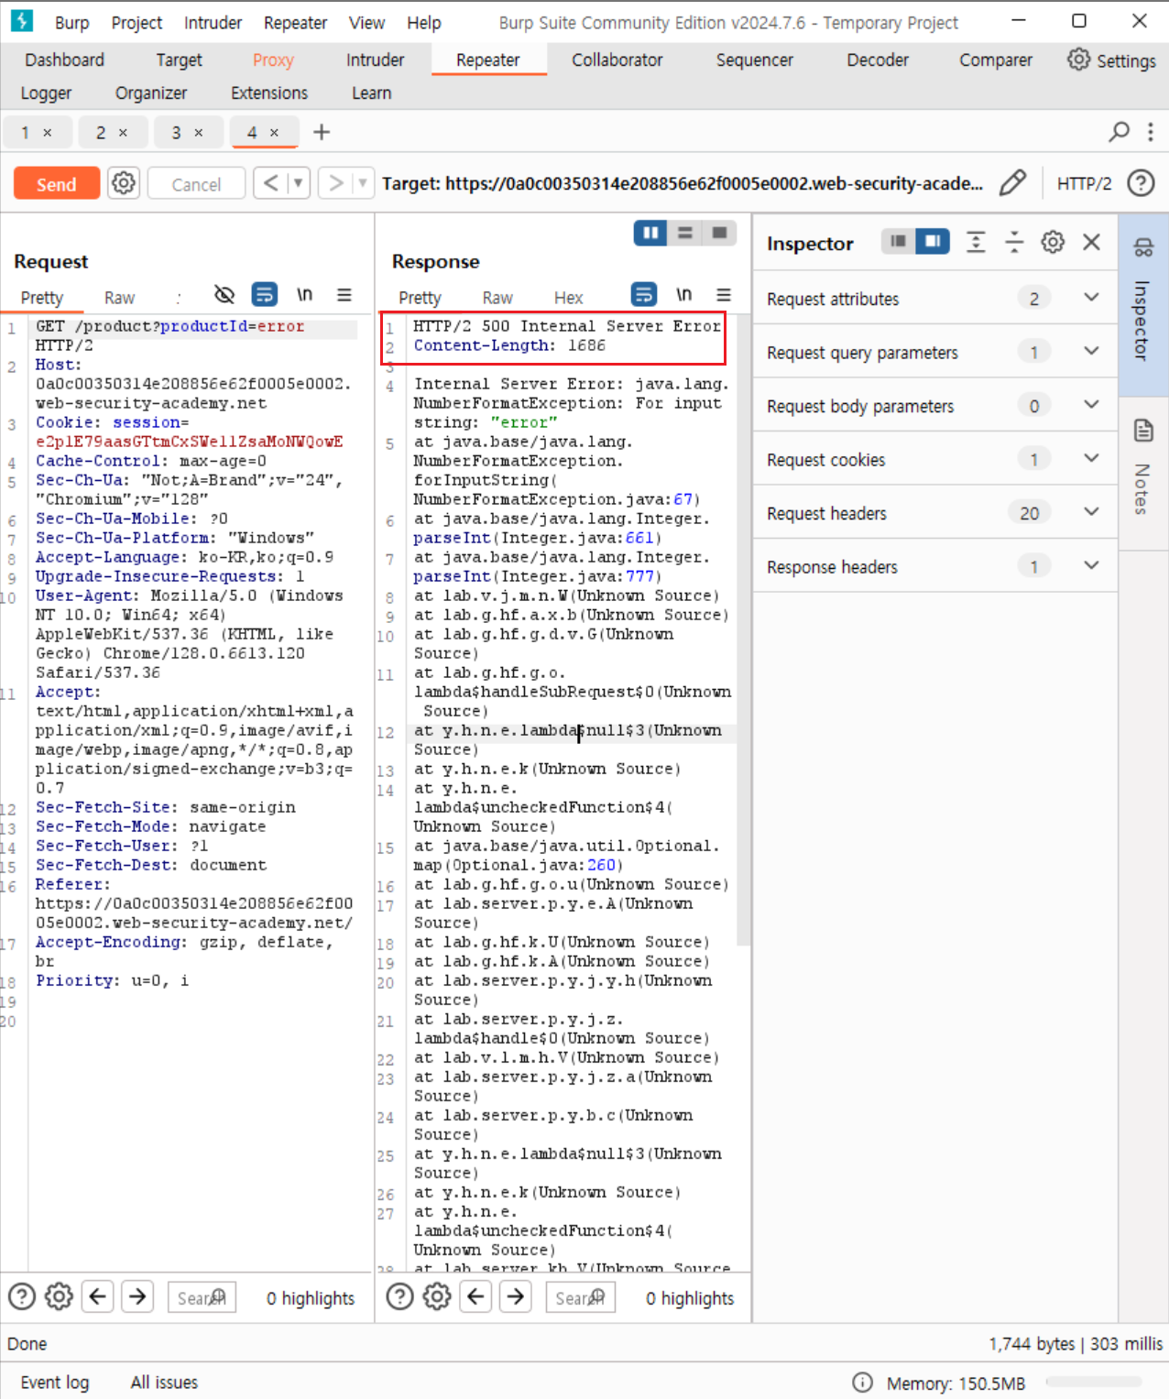Click Inspector expand all sections icon

pyautogui.click(x=976, y=242)
